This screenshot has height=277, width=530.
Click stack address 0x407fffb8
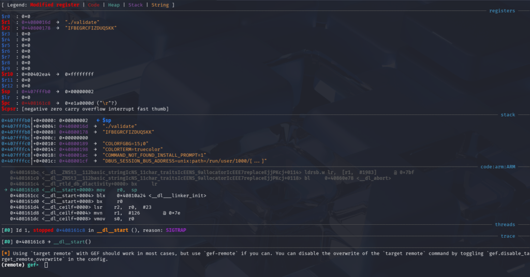pyautogui.click(x=16, y=132)
